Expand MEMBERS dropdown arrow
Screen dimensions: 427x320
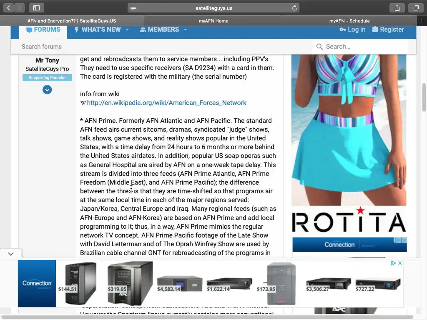click(x=185, y=30)
